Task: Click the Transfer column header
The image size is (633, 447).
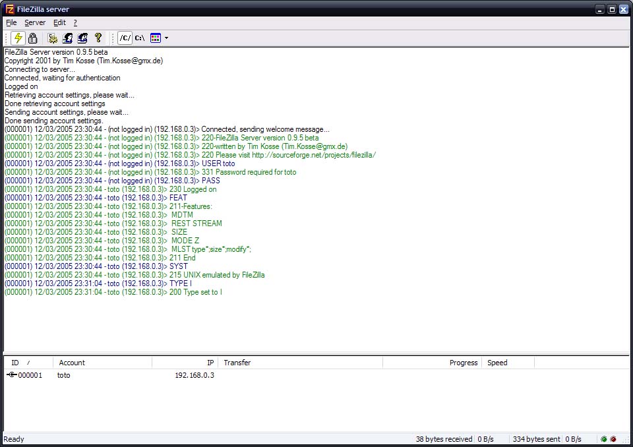Action: (301, 363)
